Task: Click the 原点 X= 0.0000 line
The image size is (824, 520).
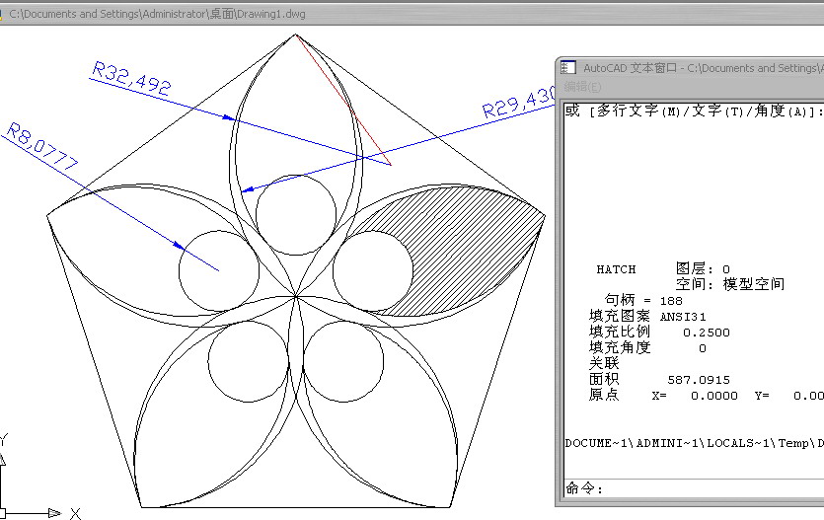Action: (707, 395)
